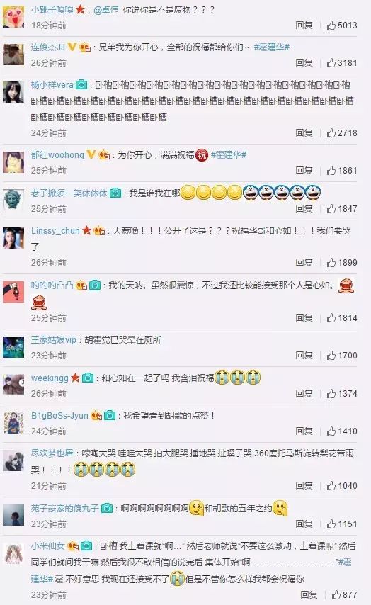Open the camera icon next to 杨小样vera

[x=81, y=84]
